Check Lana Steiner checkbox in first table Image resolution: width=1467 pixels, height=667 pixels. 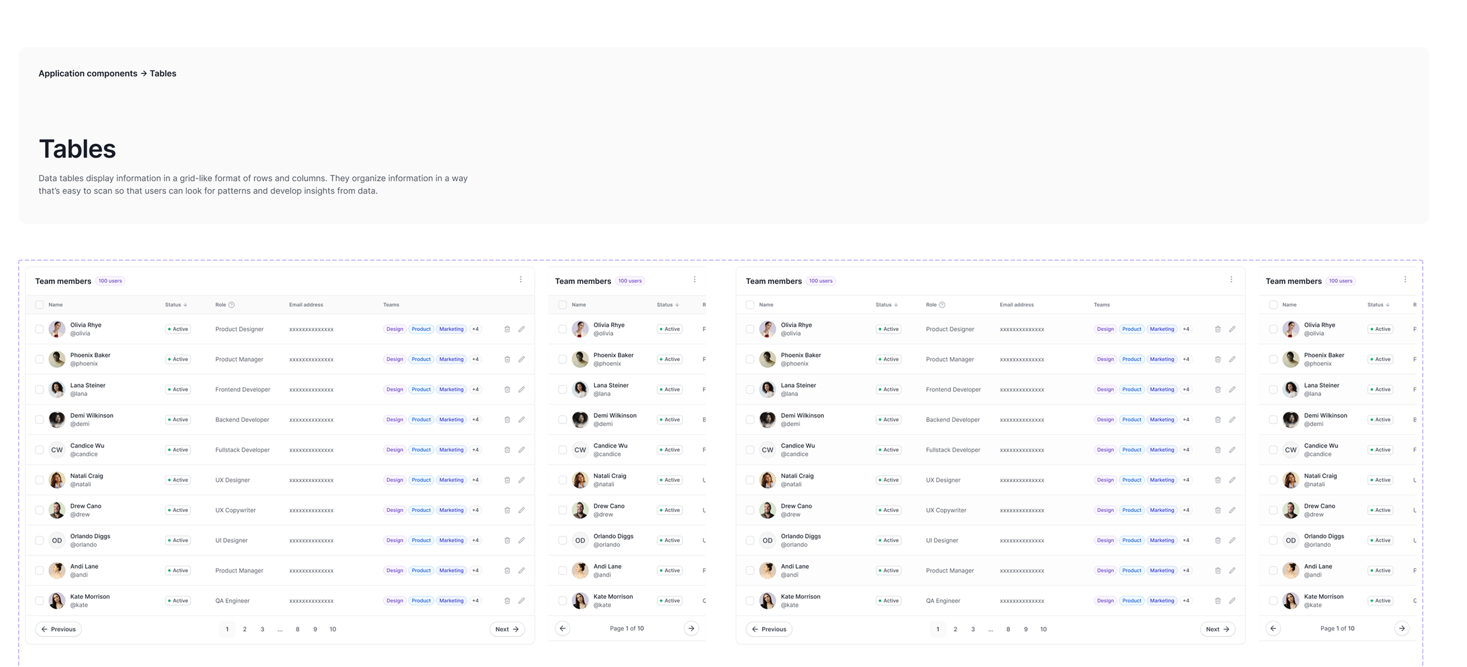(x=39, y=390)
